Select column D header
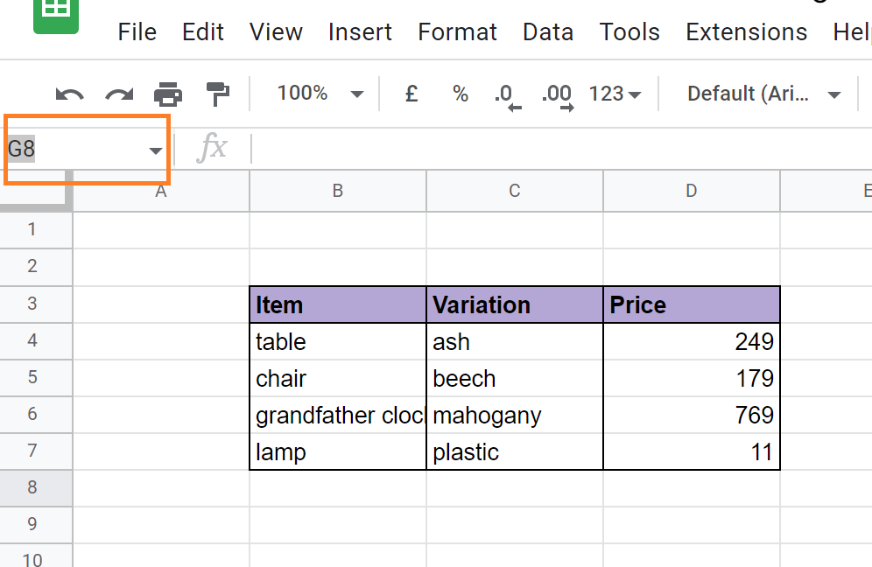Screen dimensions: 872x567 click(x=691, y=190)
